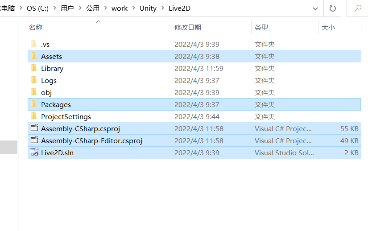
Task: Open the address bar history dropdown
Action: point(316,8)
